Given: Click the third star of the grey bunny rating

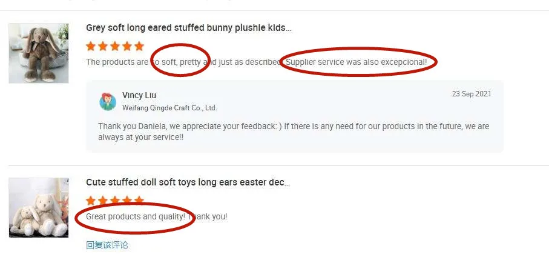Looking at the screenshot, I should pyautogui.click(x=115, y=46).
